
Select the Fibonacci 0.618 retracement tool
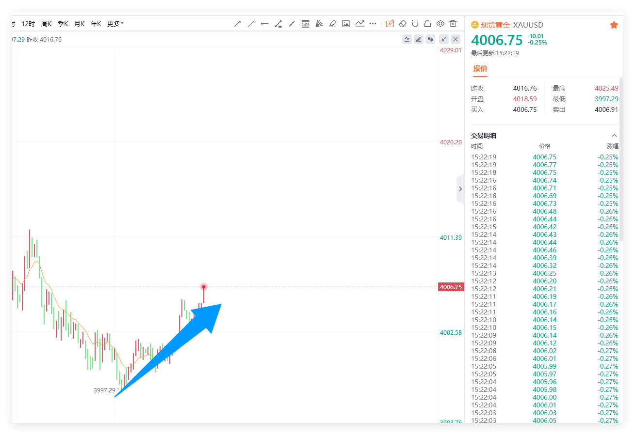click(x=305, y=23)
